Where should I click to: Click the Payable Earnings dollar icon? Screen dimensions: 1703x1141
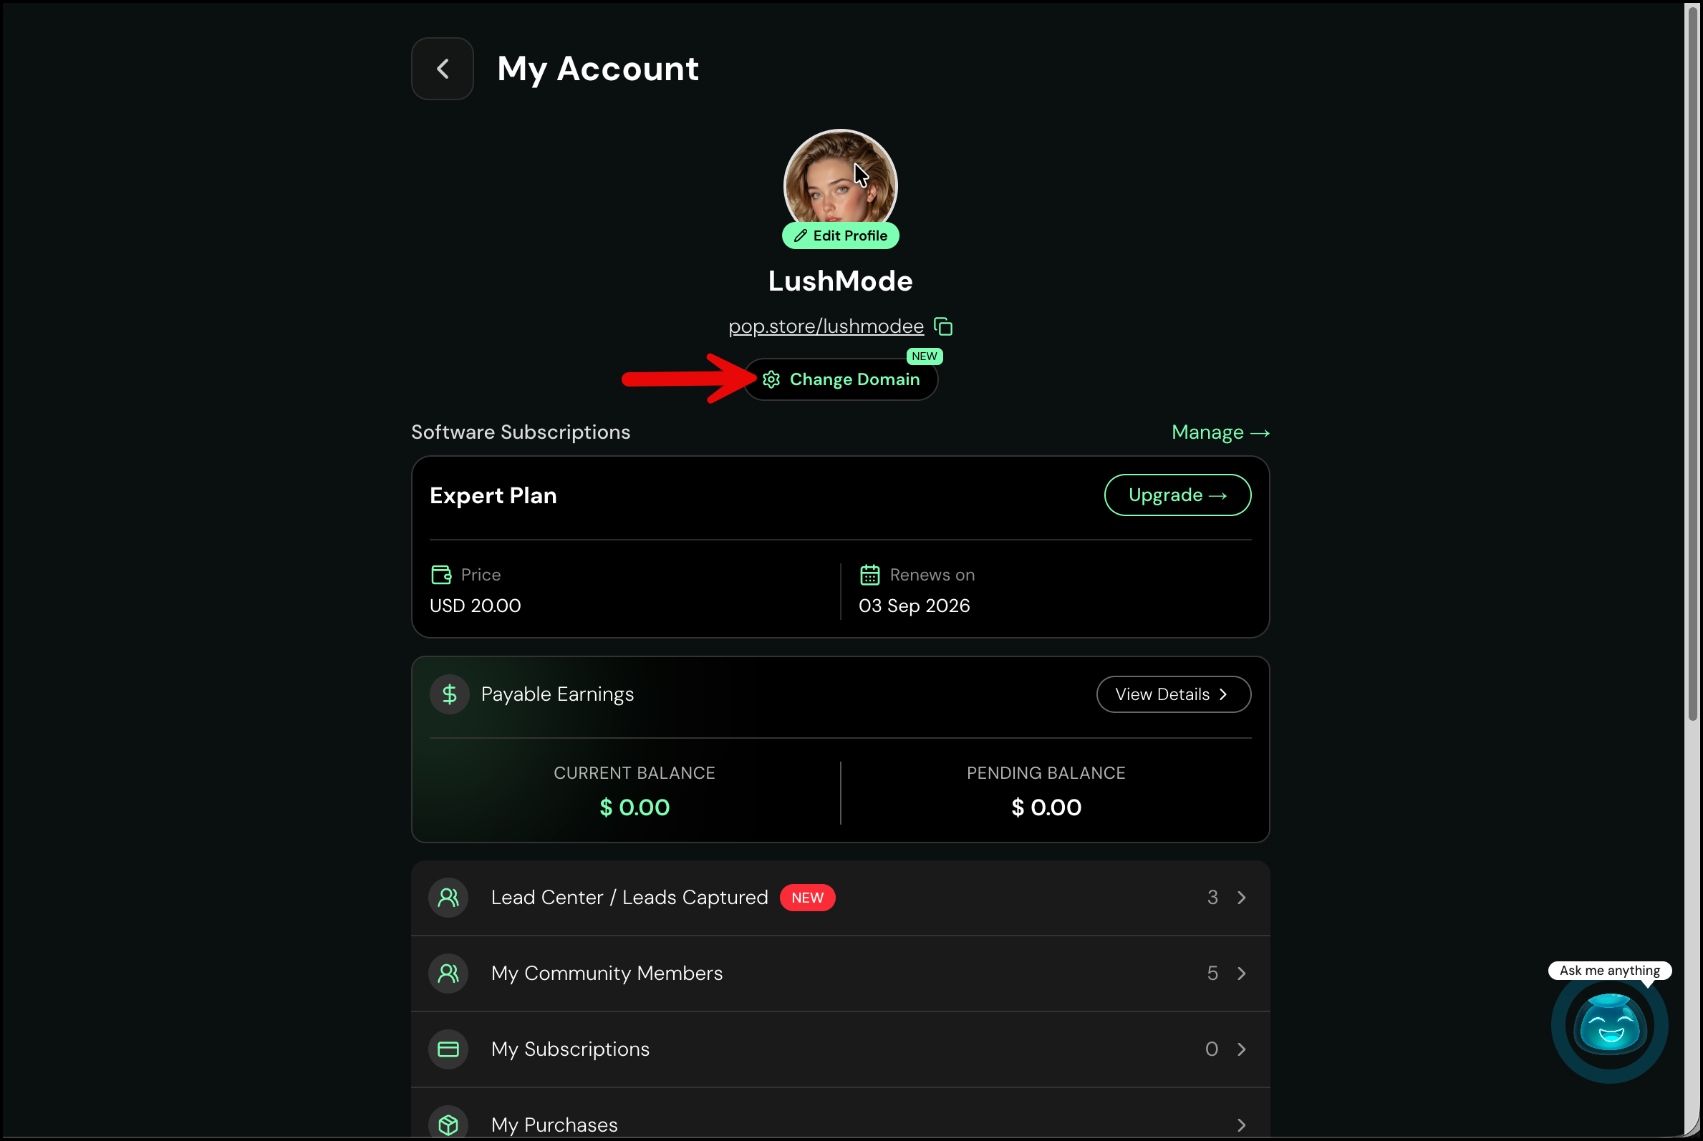449,694
